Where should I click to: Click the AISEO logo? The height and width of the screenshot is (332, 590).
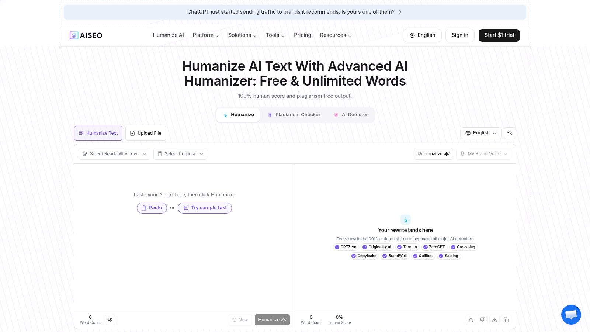coord(86,35)
